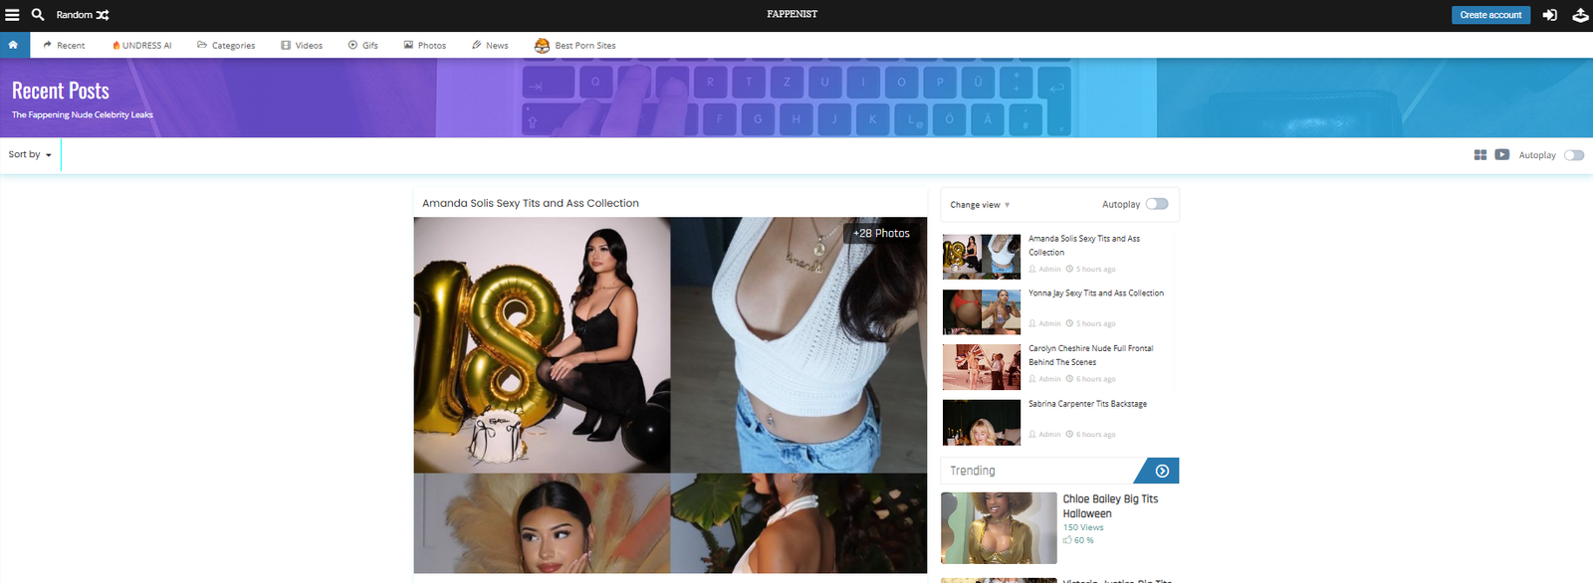
Task: Select the Recent menu item
Action: click(64, 46)
